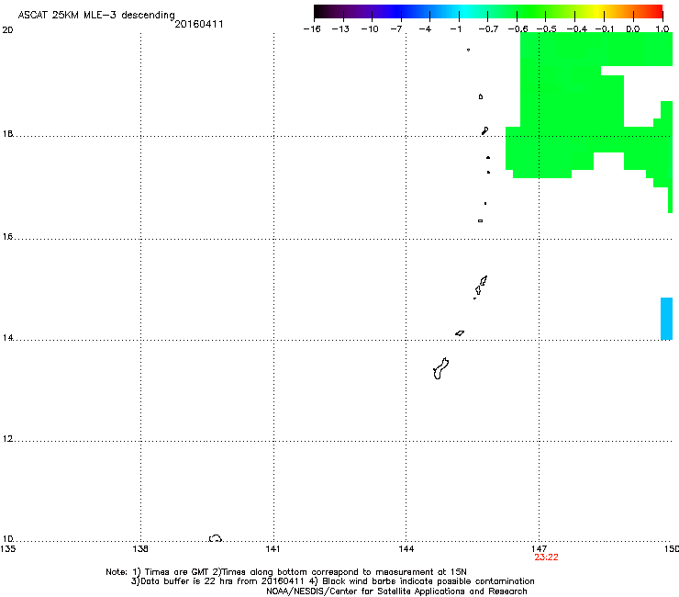
Task: Click the rainbow color scale bar
Action: pos(488,12)
